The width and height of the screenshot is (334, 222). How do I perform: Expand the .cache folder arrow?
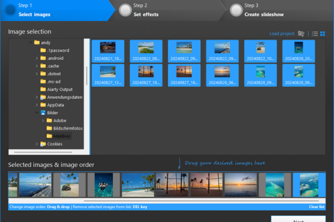[37, 66]
